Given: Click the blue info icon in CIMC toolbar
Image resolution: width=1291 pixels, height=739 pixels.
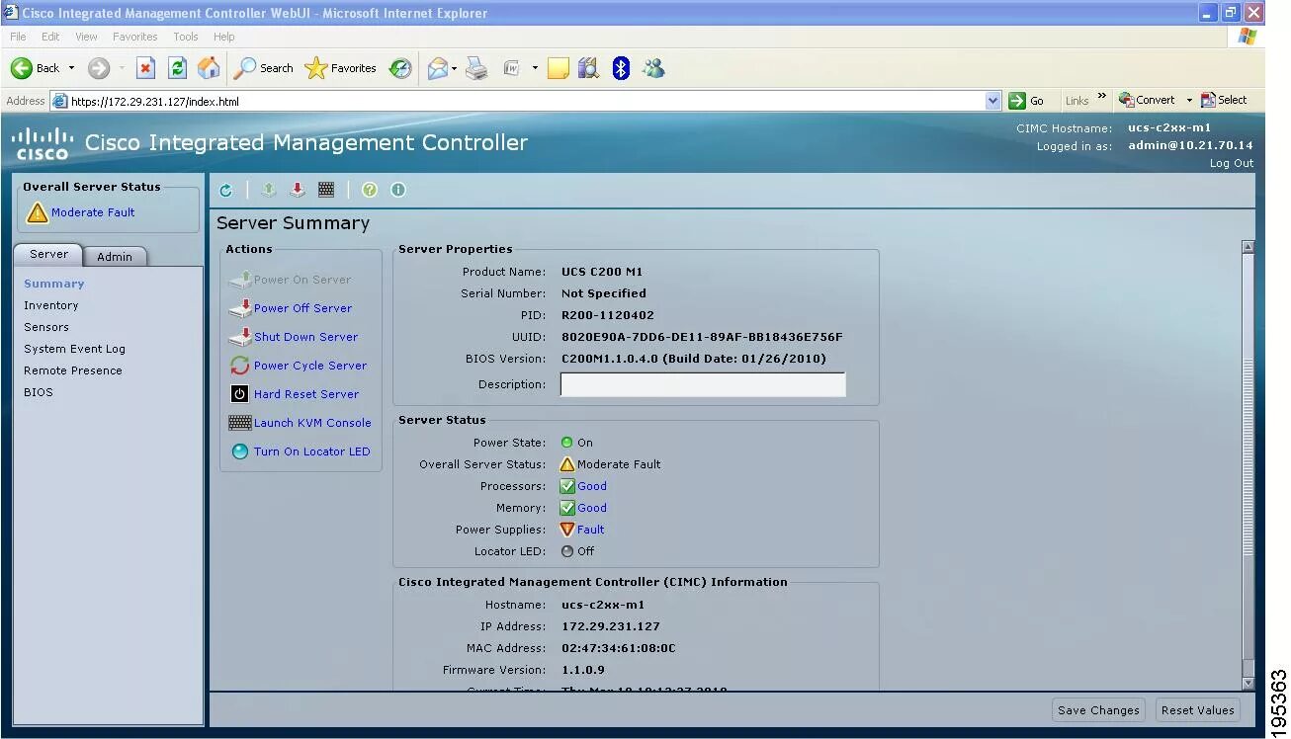Looking at the screenshot, I should [398, 190].
